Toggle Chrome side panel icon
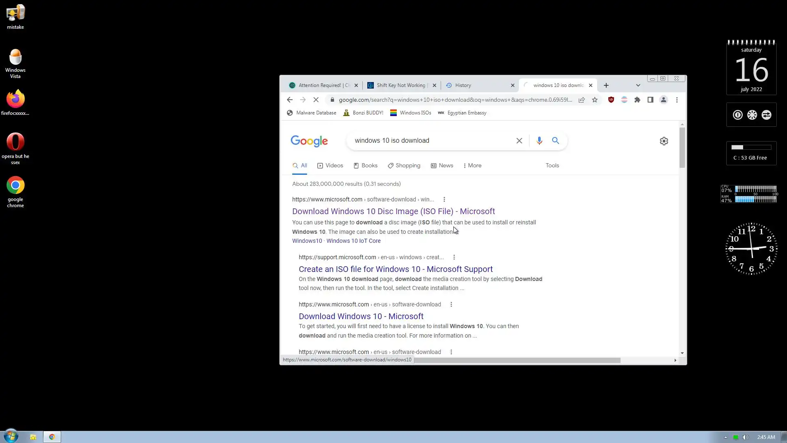This screenshot has width=787, height=443. click(x=650, y=100)
